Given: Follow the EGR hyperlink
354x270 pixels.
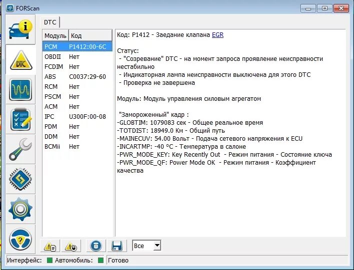Looking at the screenshot, I should click(217, 35).
